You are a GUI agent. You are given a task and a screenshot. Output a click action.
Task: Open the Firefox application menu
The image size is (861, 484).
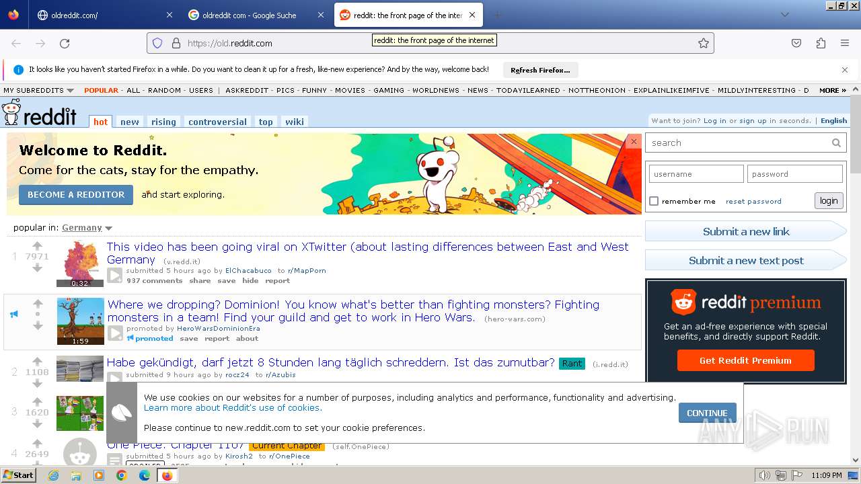click(845, 43)
